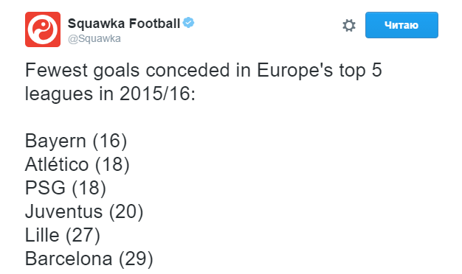Click the blue verified badge icon
Screen dimensions: 462x274
[188, 23]
